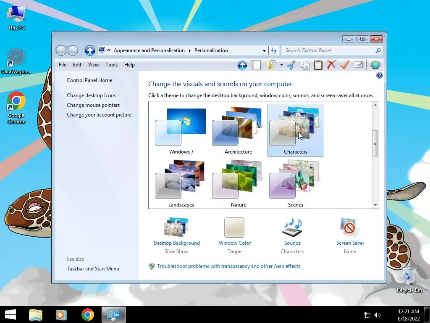Click the Control Panel icon in address bar

tap(102, 50)
